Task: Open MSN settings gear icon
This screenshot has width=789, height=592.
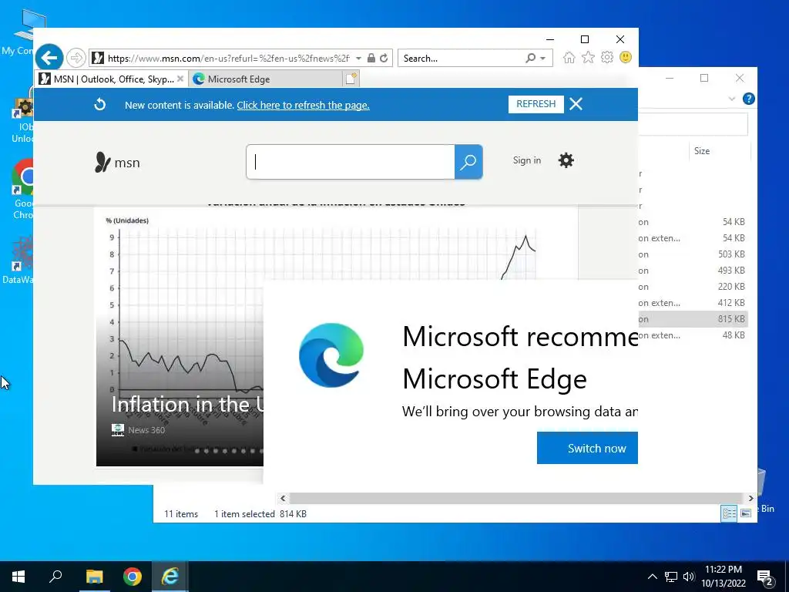Action: [566, 160]
